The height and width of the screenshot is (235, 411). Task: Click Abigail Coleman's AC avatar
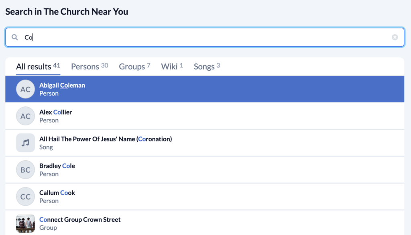click(25, 89)
